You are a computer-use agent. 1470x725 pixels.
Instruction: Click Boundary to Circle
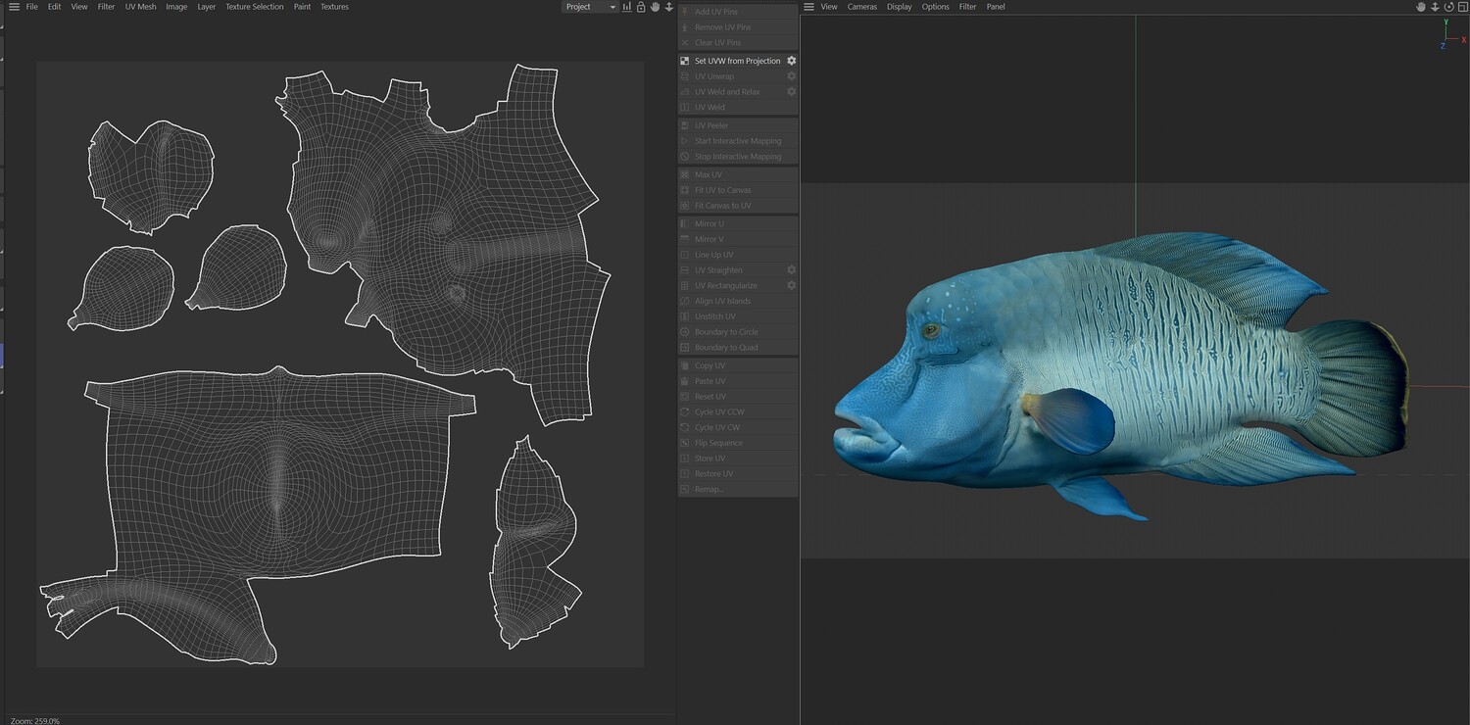click(738, 332)
